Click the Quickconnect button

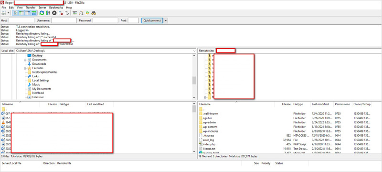(x=152, y=20)
